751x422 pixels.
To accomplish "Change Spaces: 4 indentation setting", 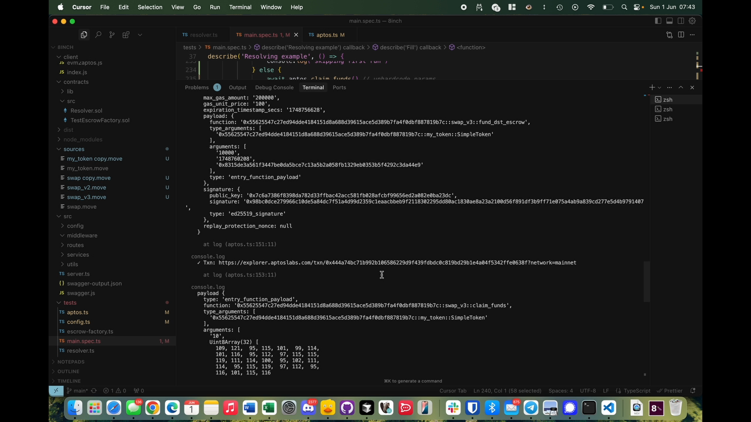I will click(x=561, y=390).
